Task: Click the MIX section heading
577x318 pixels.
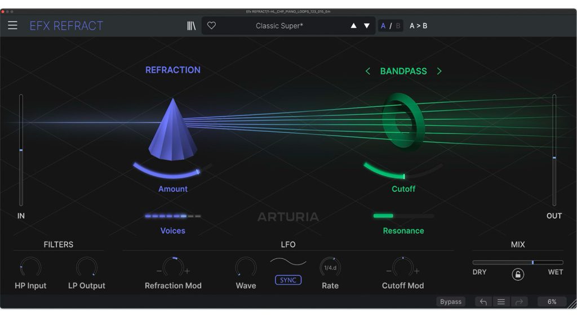Action: coord(518,244)
